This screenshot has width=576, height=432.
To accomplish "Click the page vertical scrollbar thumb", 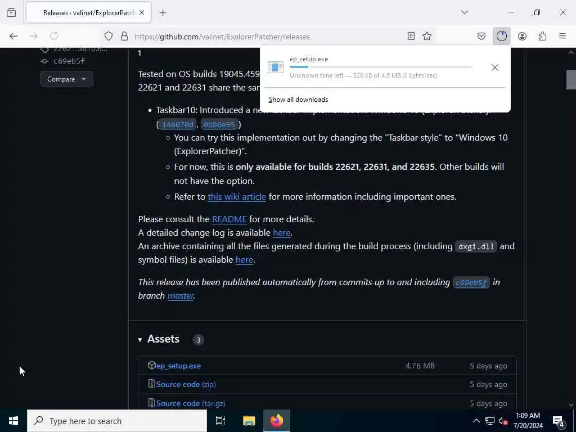I will (571, 80).
